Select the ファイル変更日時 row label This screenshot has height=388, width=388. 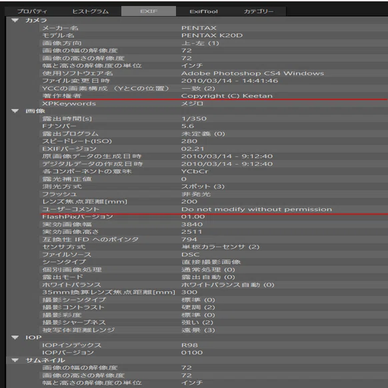(76, 81)
